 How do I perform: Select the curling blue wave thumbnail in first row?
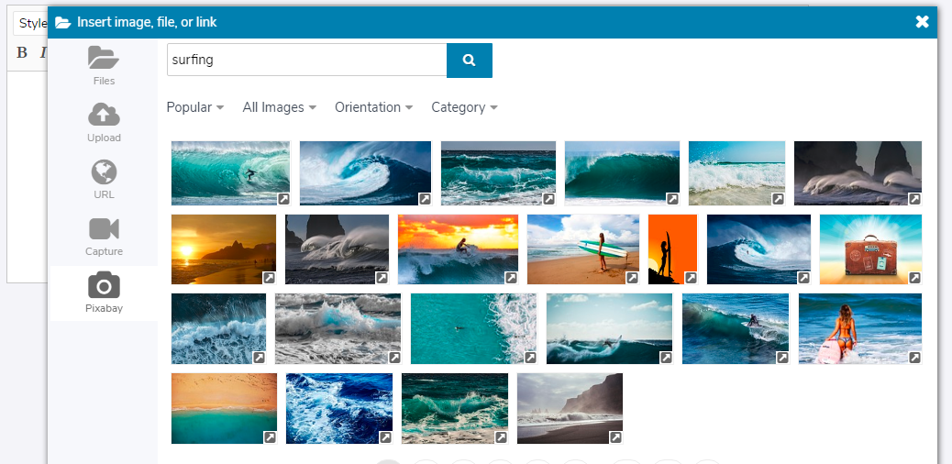coord(365,173)
